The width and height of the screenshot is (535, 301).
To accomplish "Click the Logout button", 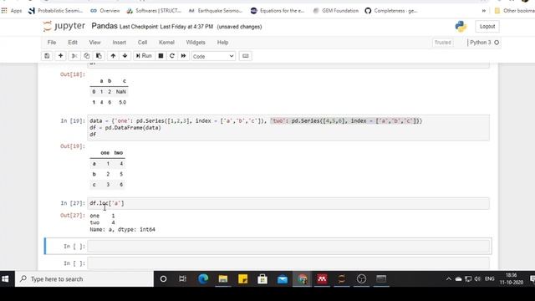I will [487, 26].
